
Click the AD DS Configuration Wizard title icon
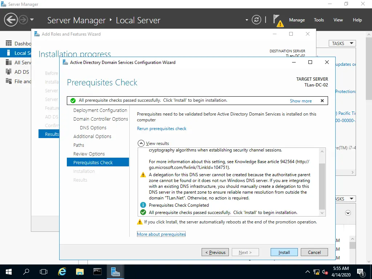(x=65, y=62)
